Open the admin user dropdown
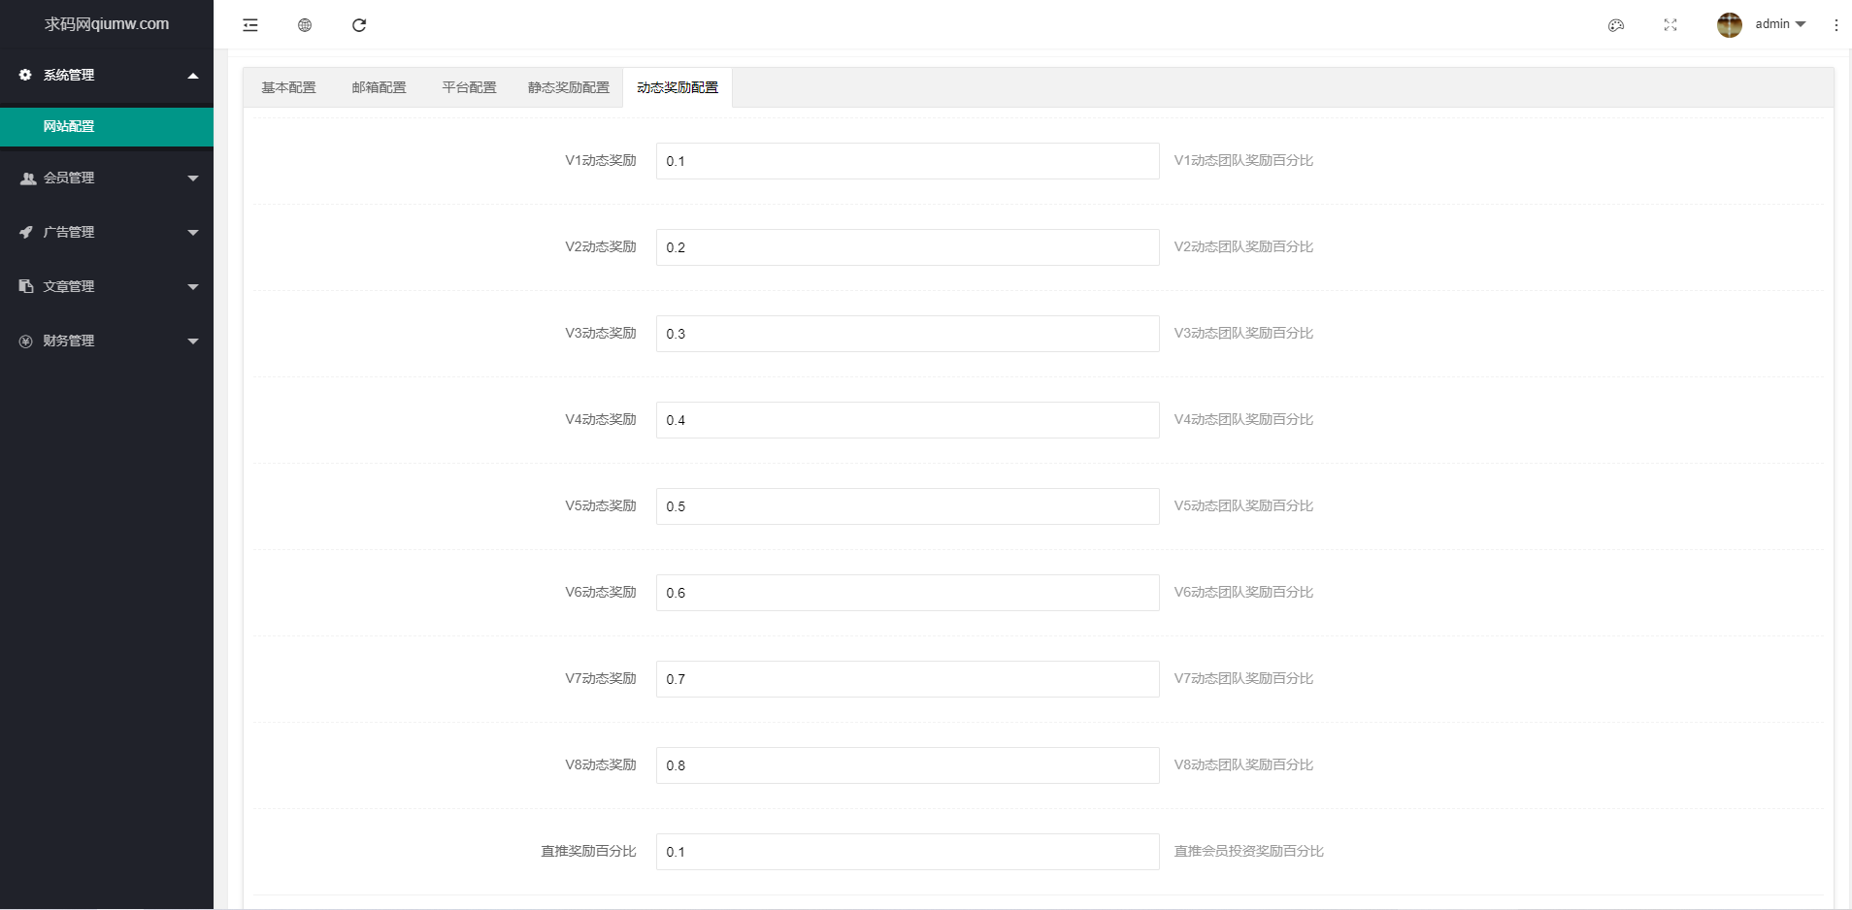Viewport: 1852px width, 910px height. pyautogui.click(x=1780, y=24)
